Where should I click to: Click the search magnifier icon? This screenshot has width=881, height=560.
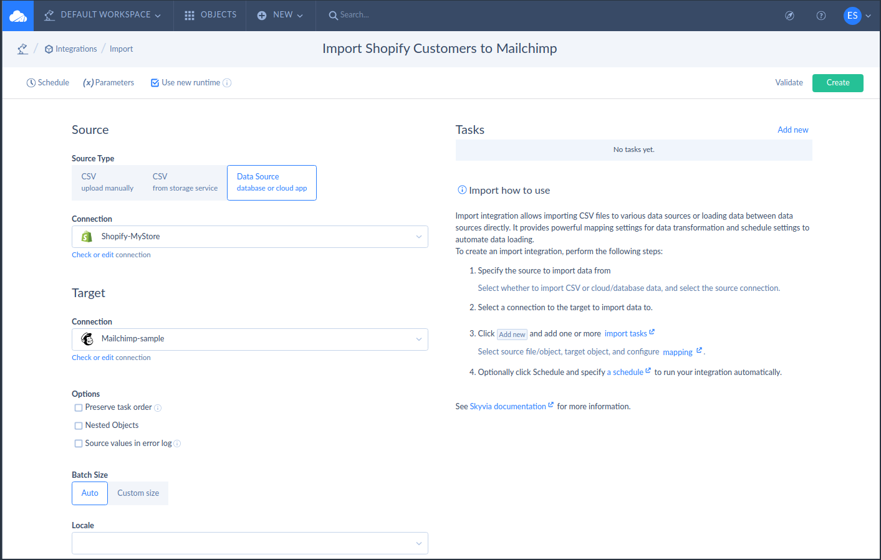point(334,15)
